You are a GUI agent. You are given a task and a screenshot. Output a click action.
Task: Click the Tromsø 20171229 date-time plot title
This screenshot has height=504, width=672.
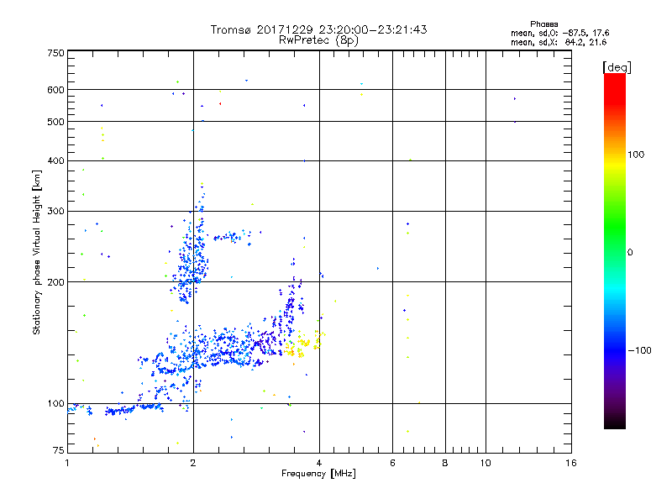(x=318, y=29)
